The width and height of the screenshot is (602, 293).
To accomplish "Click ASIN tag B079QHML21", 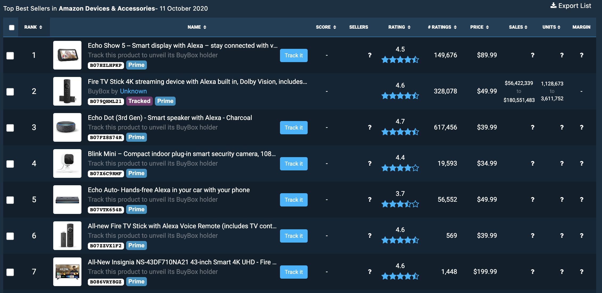I will tap(106, 101).
